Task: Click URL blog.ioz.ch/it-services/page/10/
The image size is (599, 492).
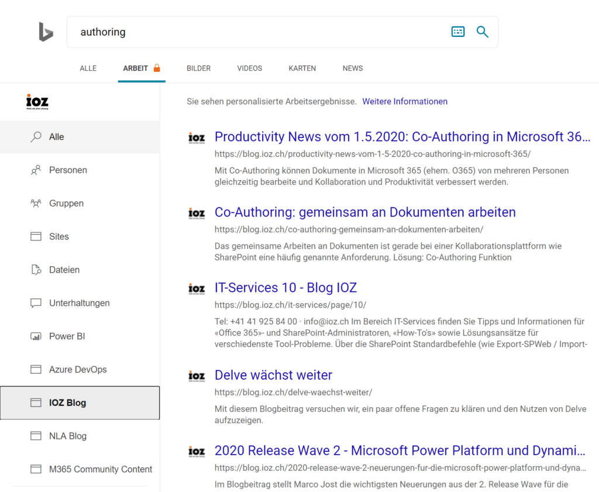Action: tap(290, 305)
